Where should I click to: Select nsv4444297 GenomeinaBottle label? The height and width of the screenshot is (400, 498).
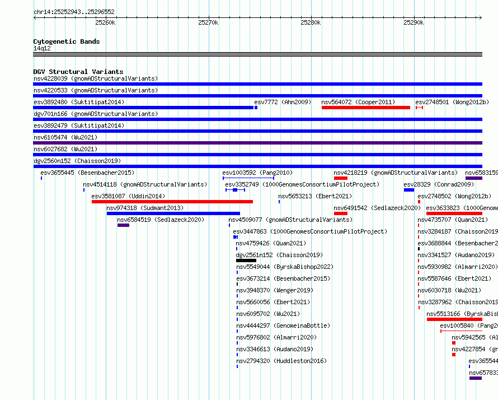[283, 325]
